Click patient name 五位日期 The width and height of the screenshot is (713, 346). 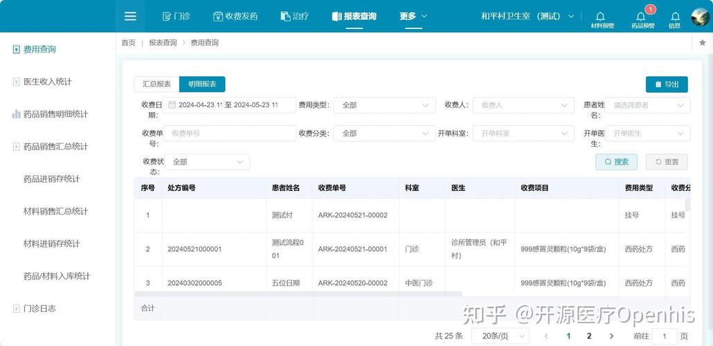coord(286,283)
